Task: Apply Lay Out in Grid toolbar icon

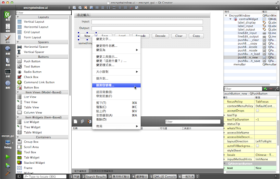Action: coord(126,7)
